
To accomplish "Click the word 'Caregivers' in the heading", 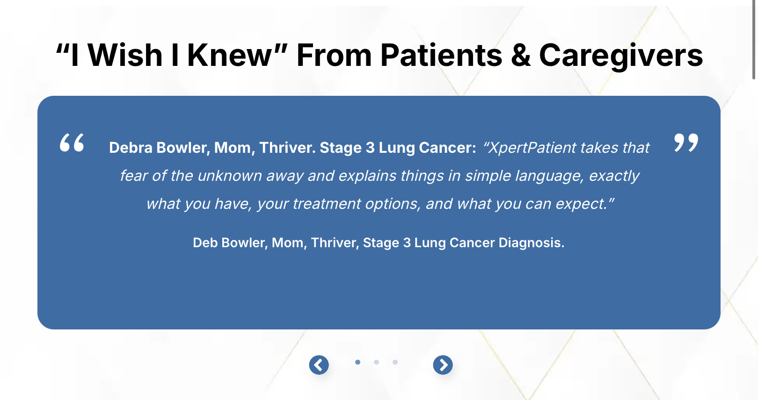I will pos(621,56).
